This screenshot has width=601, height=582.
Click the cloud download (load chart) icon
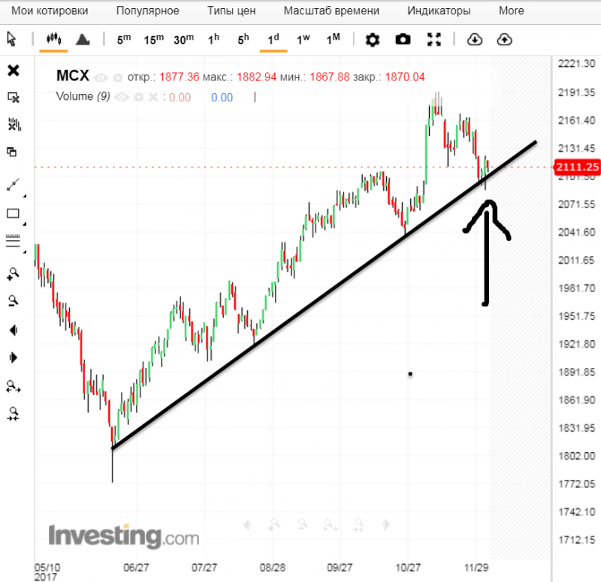pyautogui.click(x=474, y=40)
